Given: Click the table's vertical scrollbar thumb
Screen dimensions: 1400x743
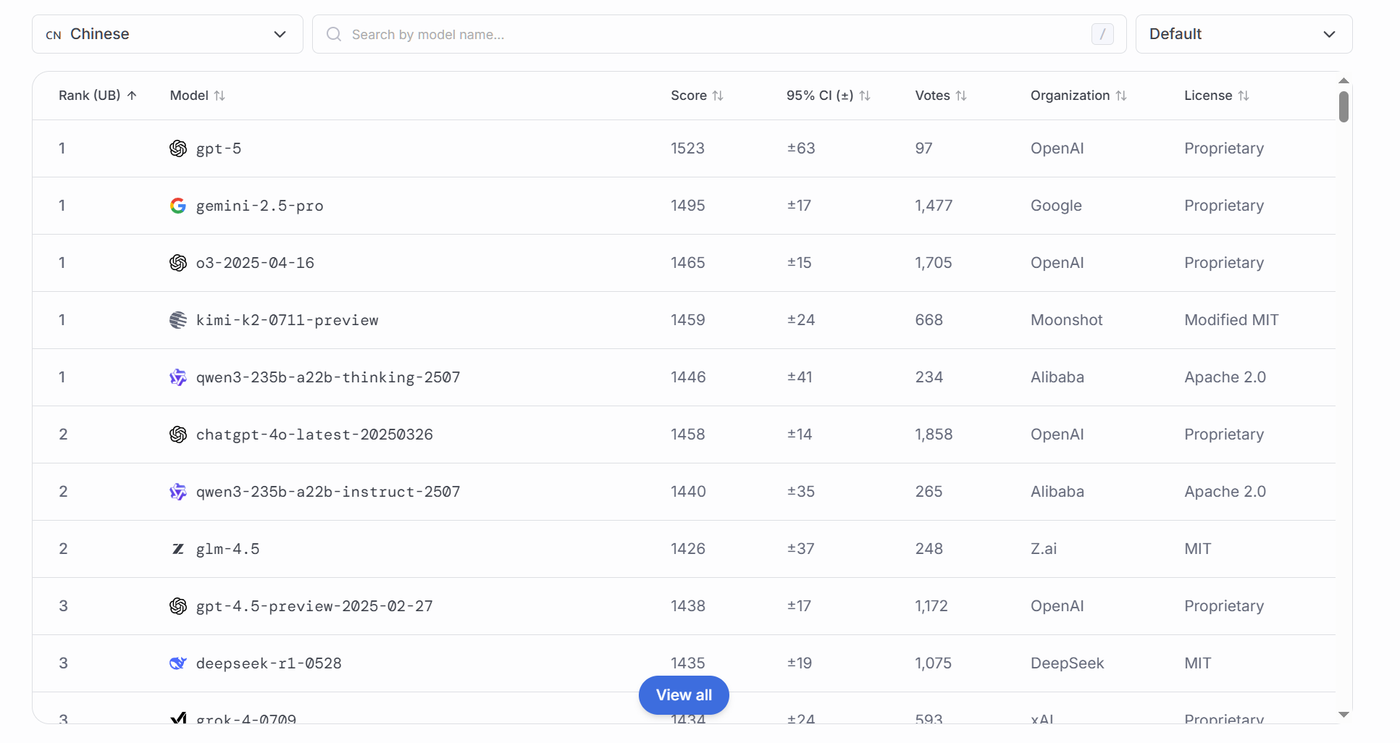Looking at the screenshot, I should pos(1344,107).
